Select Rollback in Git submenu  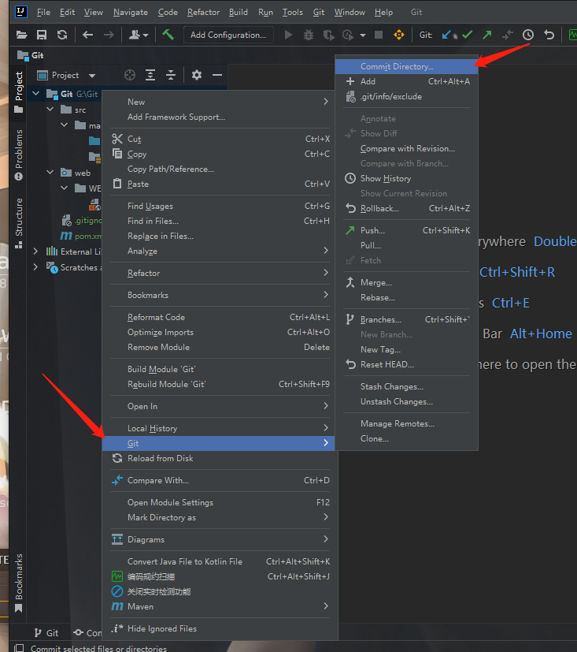point(406,208)
